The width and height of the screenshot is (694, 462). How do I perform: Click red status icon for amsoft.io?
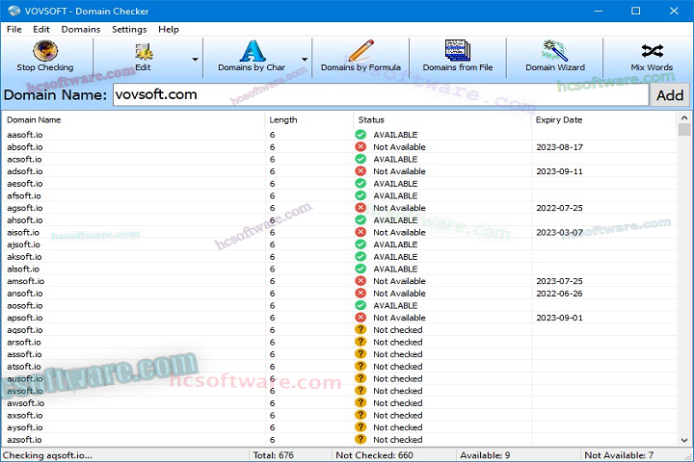click(360, 281)
